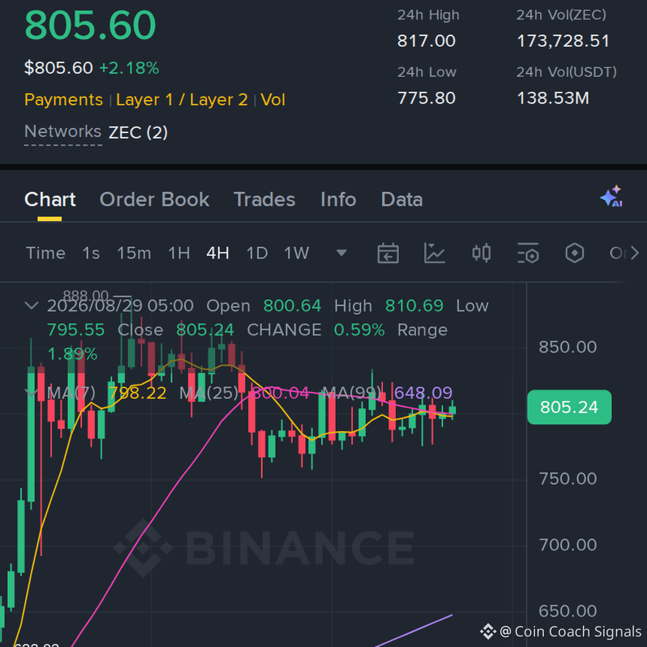This screenshot has width=647, height=647.
Task: Click the hexagon indicator settings icon
Action: click(x=575, y=253)
